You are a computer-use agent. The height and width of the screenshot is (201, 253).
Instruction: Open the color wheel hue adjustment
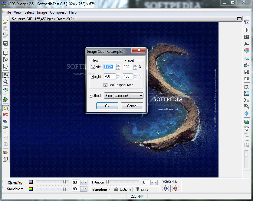tap(247, 50)
